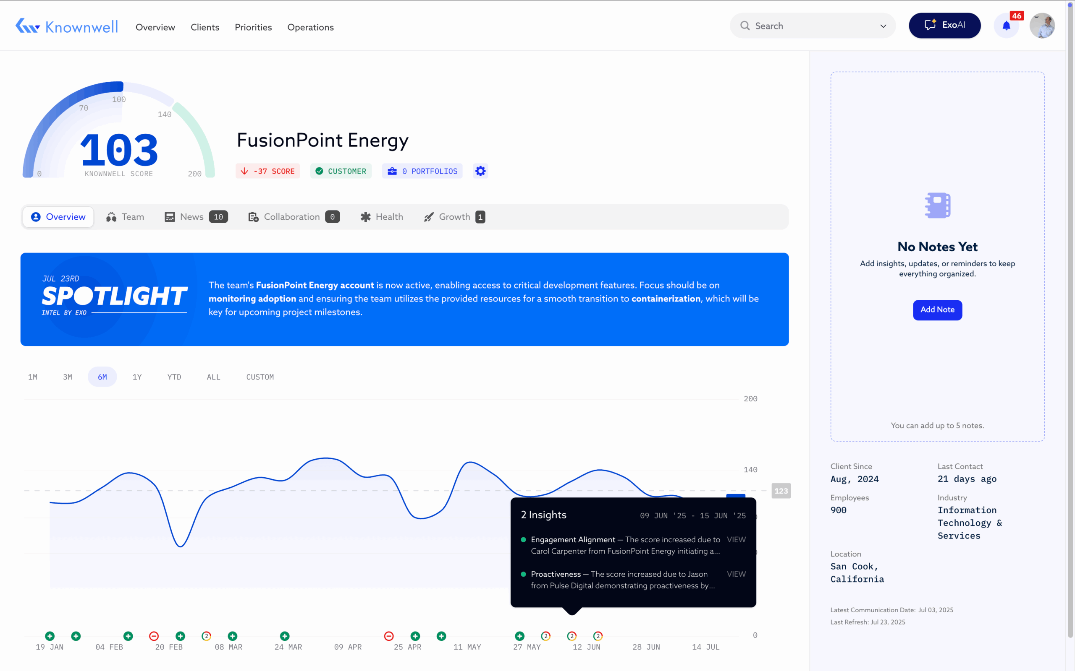Click the search magnifier icon
This screenshot has height=671, width=1075.
(745, 26)
